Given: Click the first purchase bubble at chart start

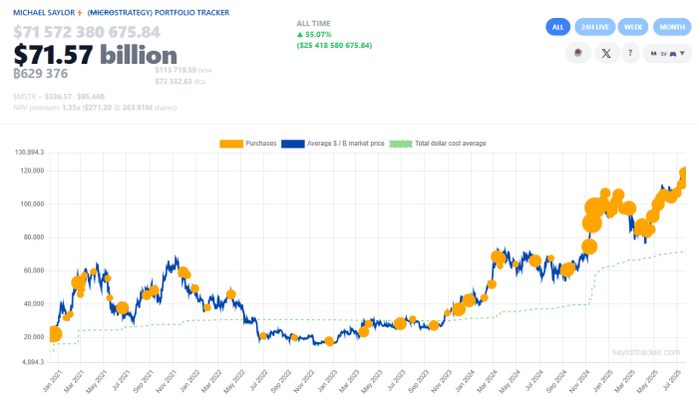Looking at the screenshot, I should pos(54,334).
